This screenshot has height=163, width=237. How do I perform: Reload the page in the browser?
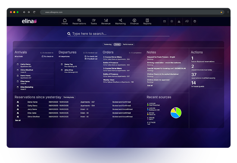pyautogui.click(x=34, y=12)
